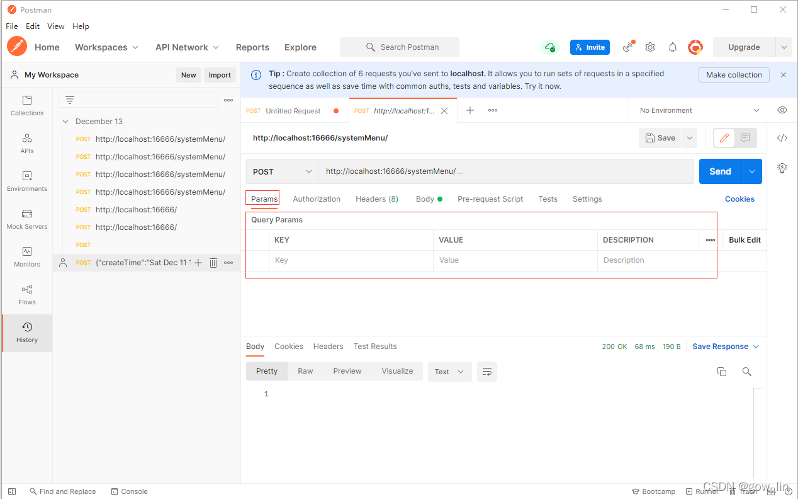Click the query param Key field
The image size is (798, 499).
(351, 260)
